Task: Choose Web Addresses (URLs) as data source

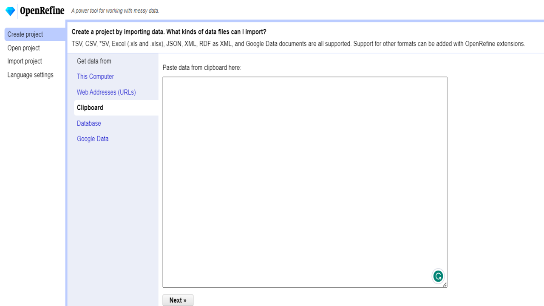Action: (x=106, y=92)
